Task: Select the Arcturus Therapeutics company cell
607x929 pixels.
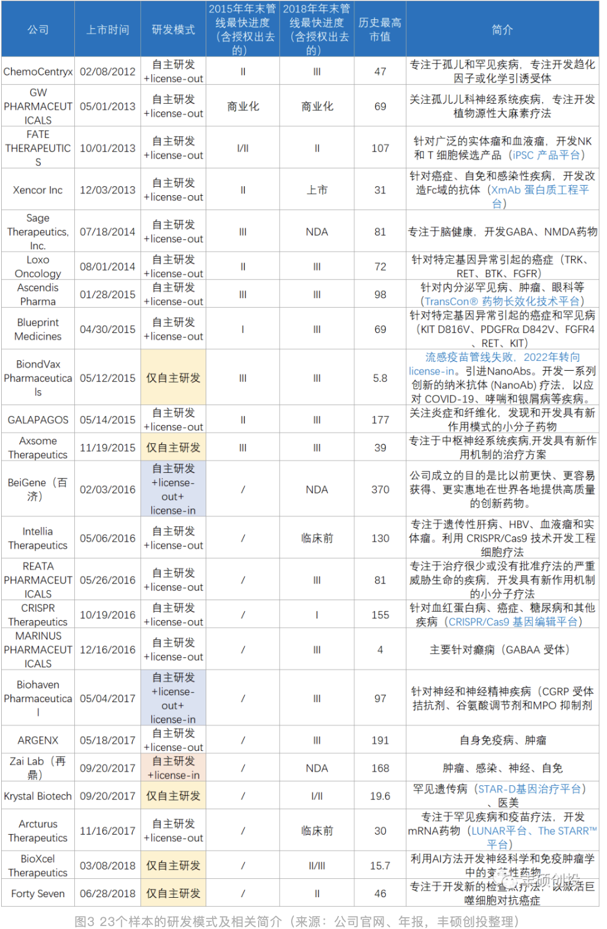Action: coord(38,831)
